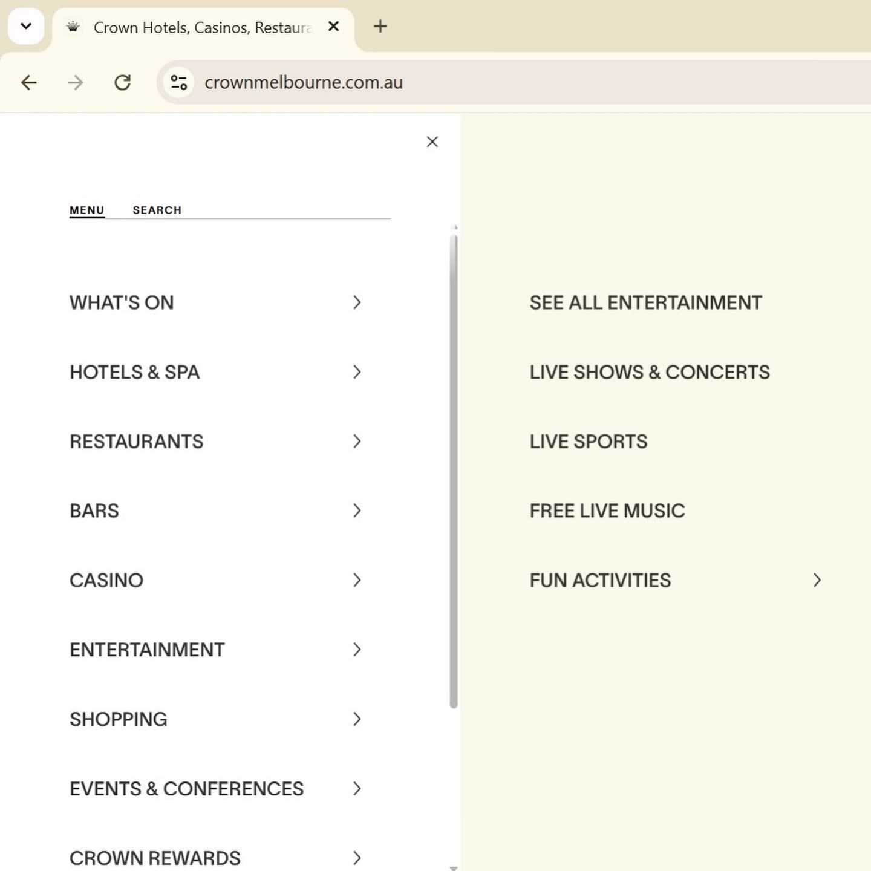This screenshot has width=871, height=871.
Task: Open the SHOPPING menu item
Action: point(119,719)
